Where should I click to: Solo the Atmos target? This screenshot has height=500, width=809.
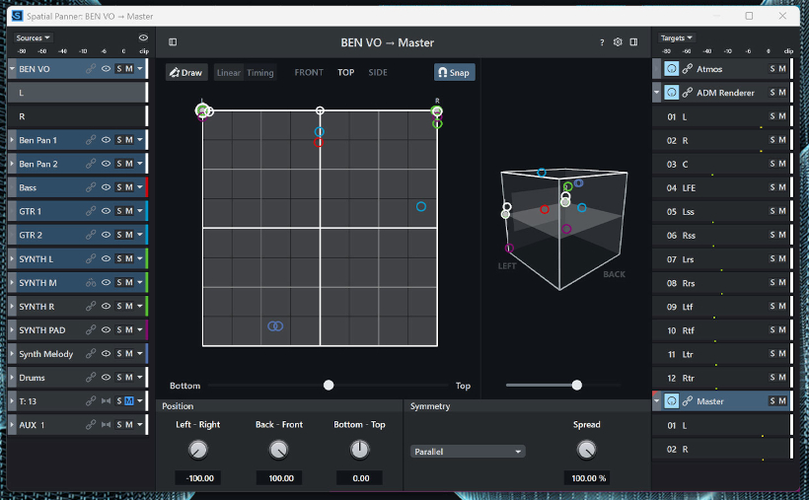click(x=772, y=69)
